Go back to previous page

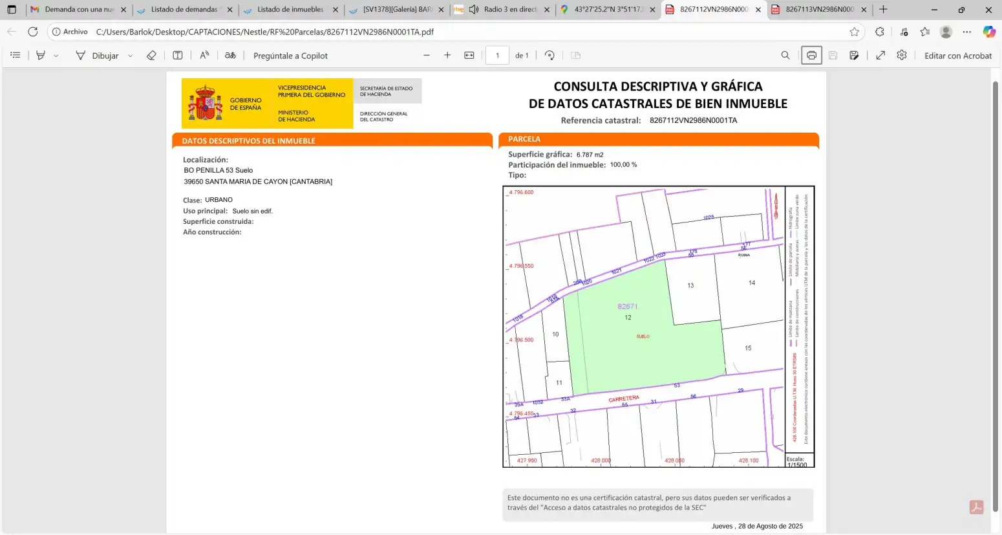pyautogui.click(x=12, y=32)
